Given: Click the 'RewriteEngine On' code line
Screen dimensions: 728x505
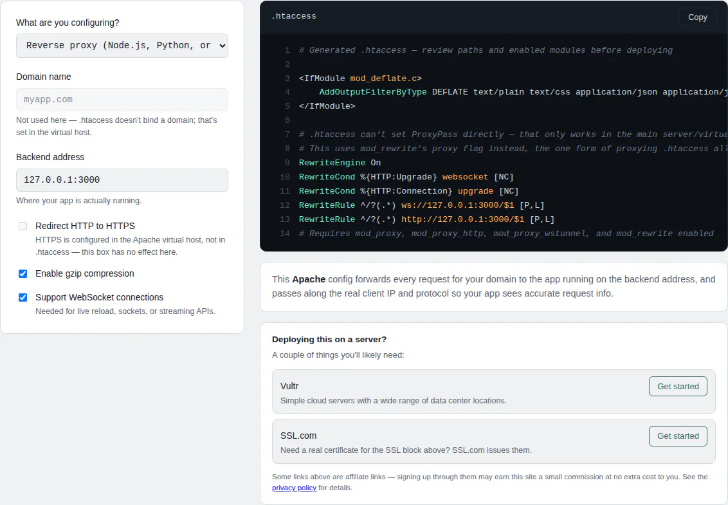Looking at the screenshot, I should pyautogui.click(x=340, y=163).
